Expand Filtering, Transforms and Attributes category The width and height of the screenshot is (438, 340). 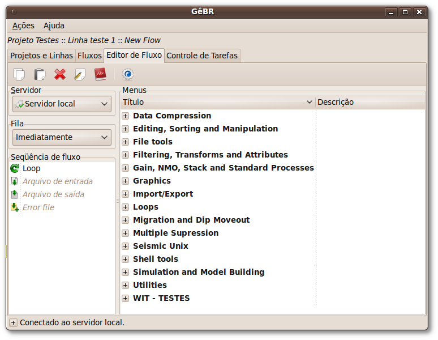(x=126, y=155)
